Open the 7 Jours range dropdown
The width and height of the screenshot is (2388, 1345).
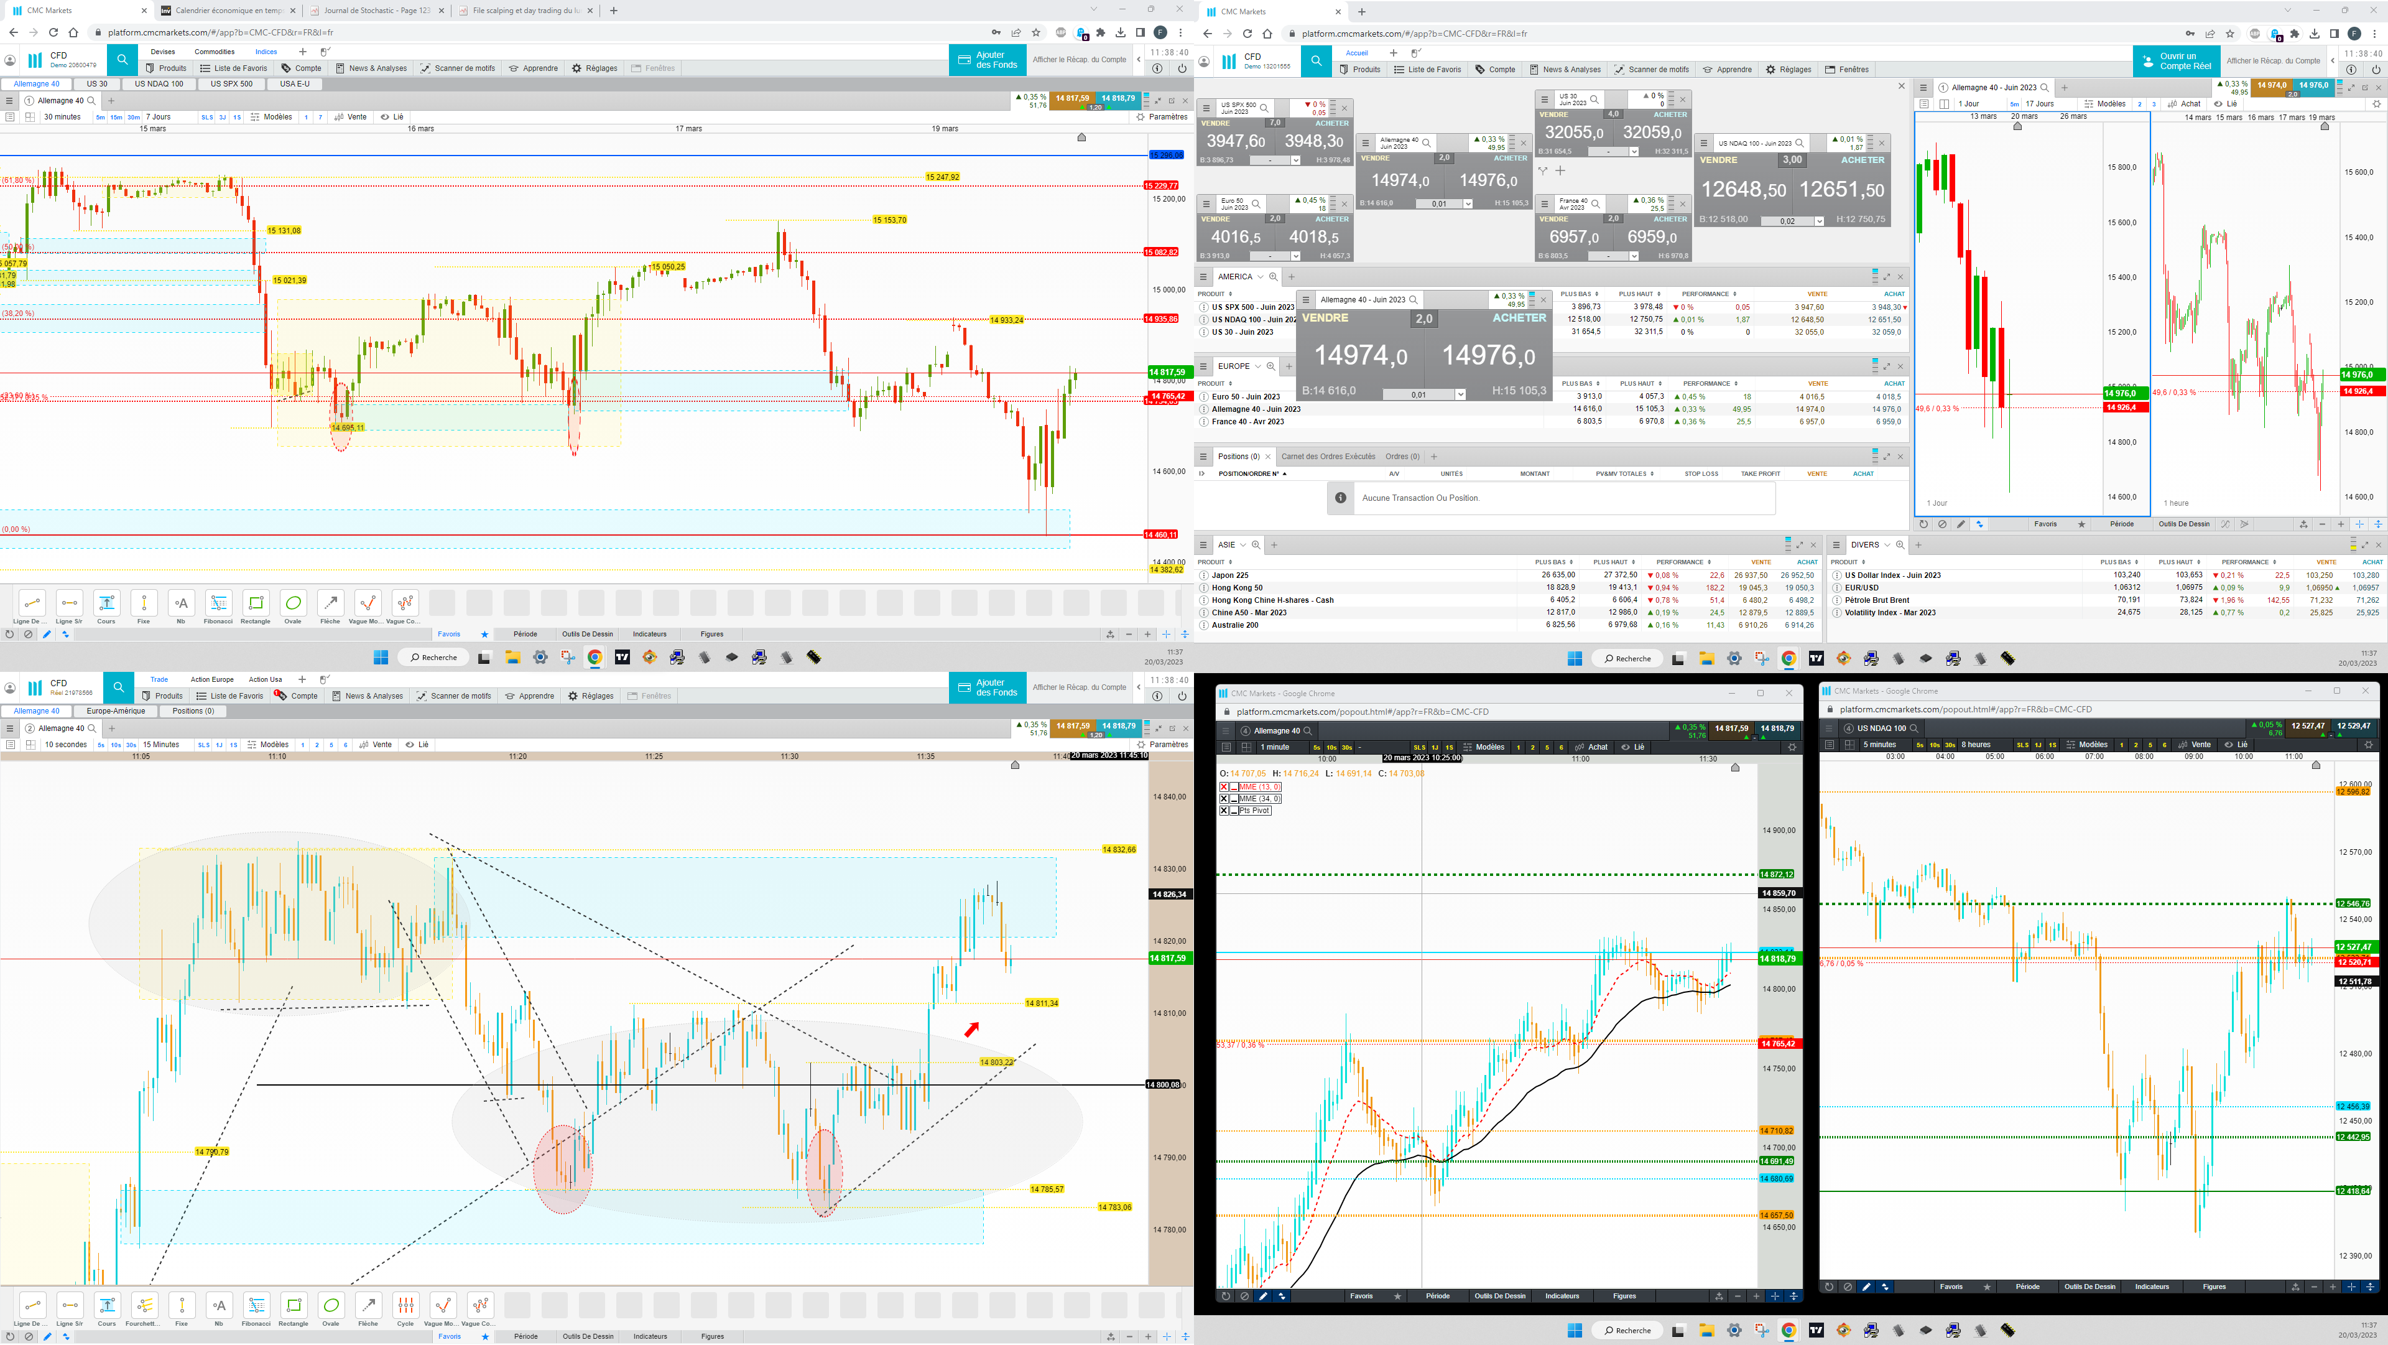point(159,117)
